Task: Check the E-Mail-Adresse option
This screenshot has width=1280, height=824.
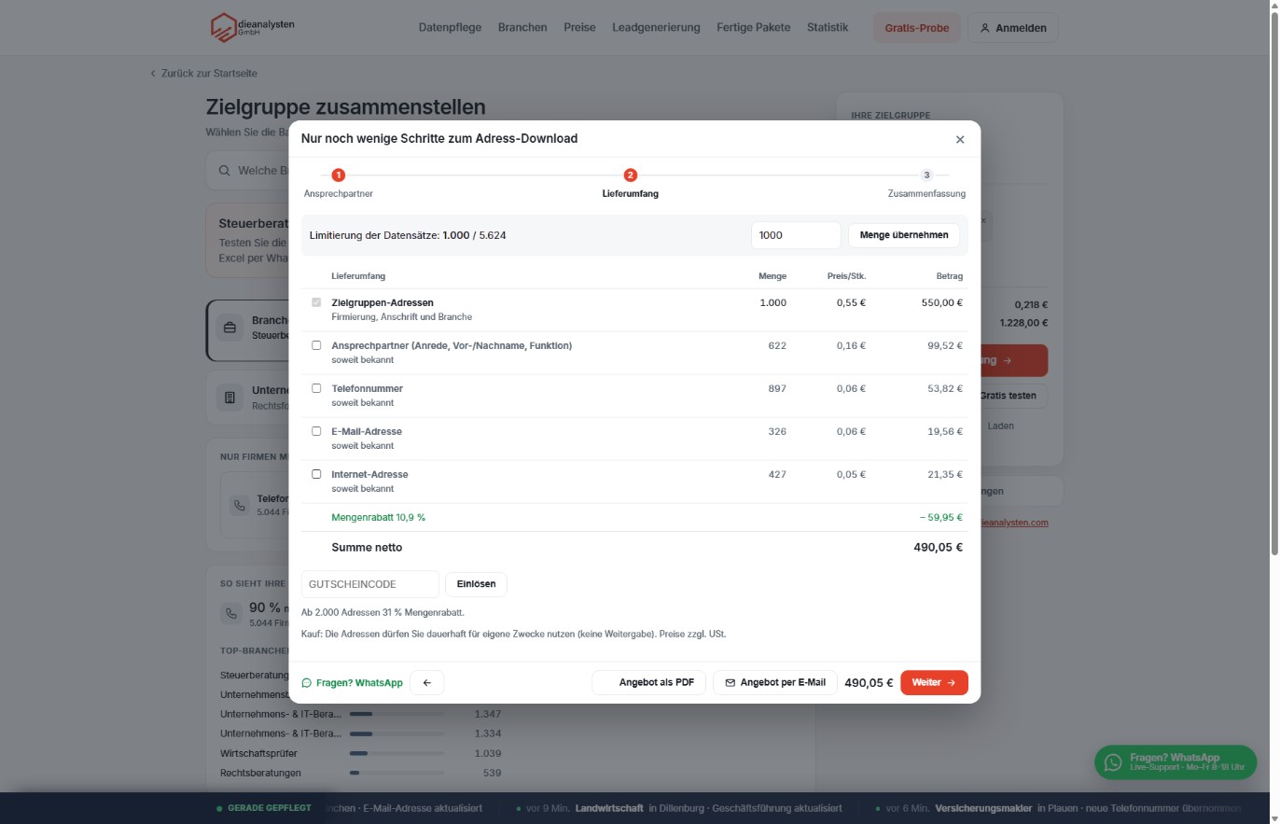Action: coord(316,431)
